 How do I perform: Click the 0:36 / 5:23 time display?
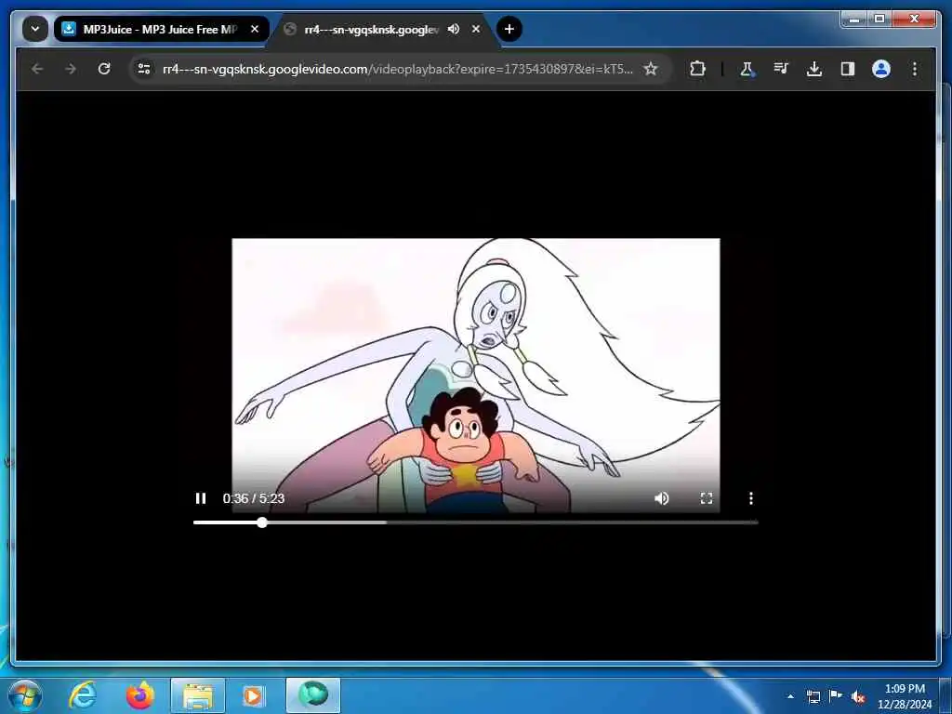pyautogui.click(x=253, y=498)
